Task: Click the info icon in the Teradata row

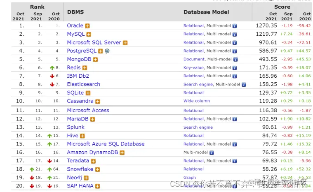Action: pyautogui.click(x=235, y=161)
